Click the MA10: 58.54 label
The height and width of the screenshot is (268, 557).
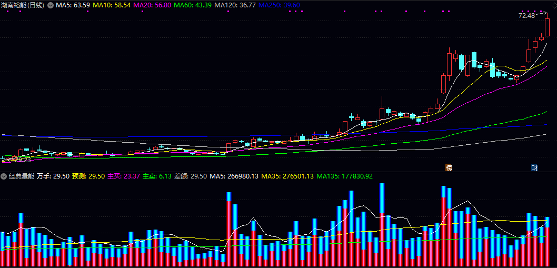click(x=112, y=5)
